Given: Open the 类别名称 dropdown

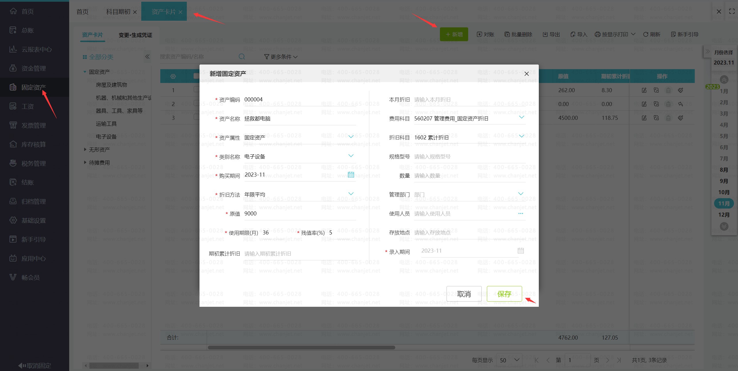Looking at the screenshot, I should pyautogui.click(x=351, y=156).
